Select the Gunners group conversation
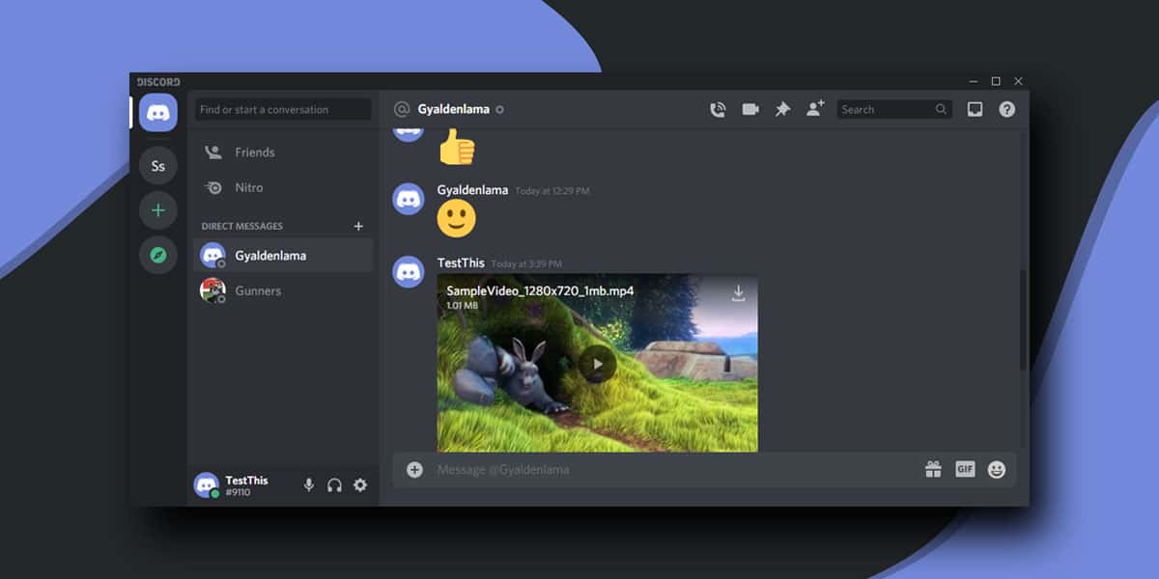Screen dimensions: 1159x579 tap(283, 290)
